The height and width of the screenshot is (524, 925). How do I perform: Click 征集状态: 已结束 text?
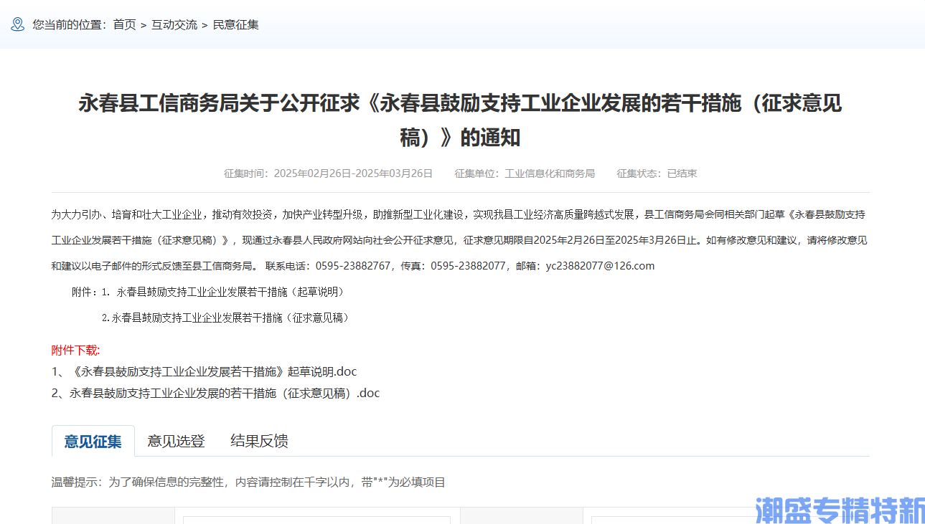pos(657,173)
